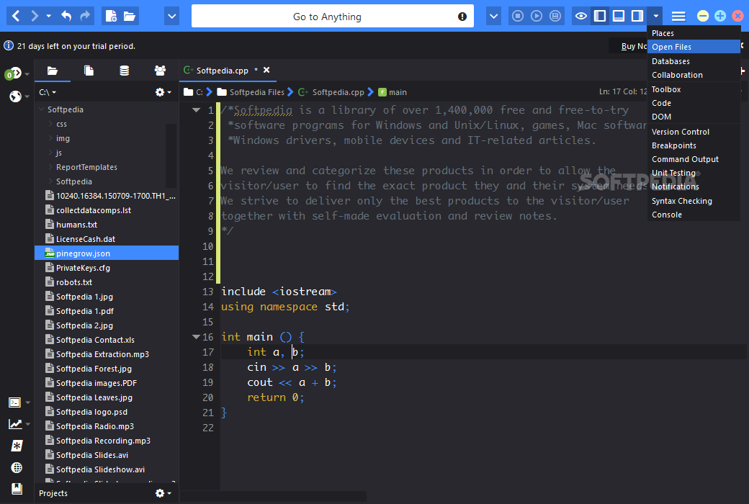Expand the ReportTemplates folder

click(x=50, y=167)
